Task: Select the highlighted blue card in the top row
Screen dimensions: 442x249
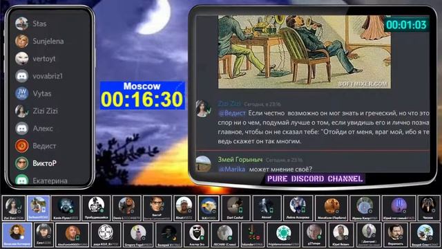Action: (39, 208)
